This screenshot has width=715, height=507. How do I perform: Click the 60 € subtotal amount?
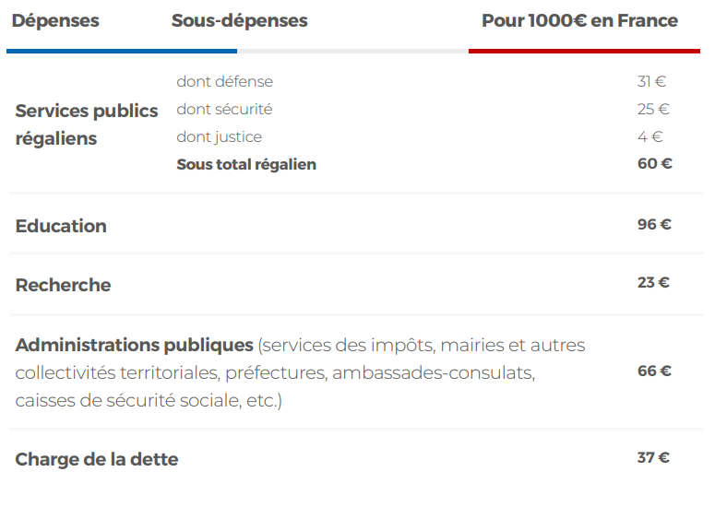(x=654, y=164)
